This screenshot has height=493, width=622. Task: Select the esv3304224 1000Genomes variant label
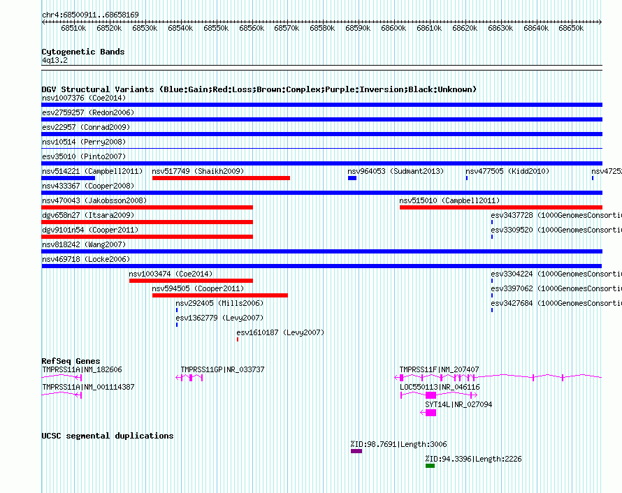(x=556, y=274)
